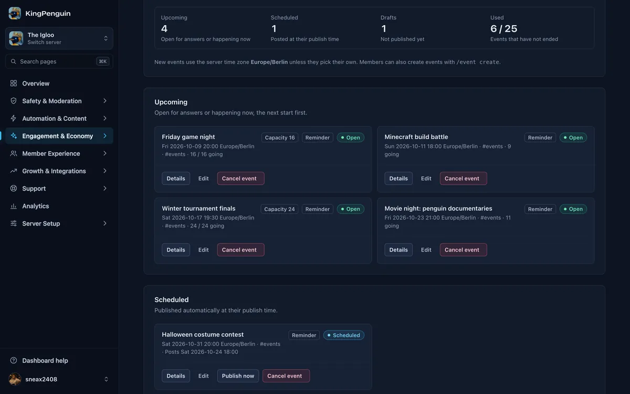View details of Friday game night
This screenshot has height=394, width=630.
coord(176,179)
